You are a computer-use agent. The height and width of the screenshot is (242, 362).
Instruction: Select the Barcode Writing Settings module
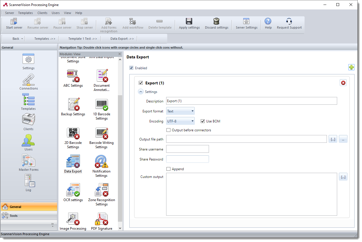pyautogui.click(x=102, y=137)
